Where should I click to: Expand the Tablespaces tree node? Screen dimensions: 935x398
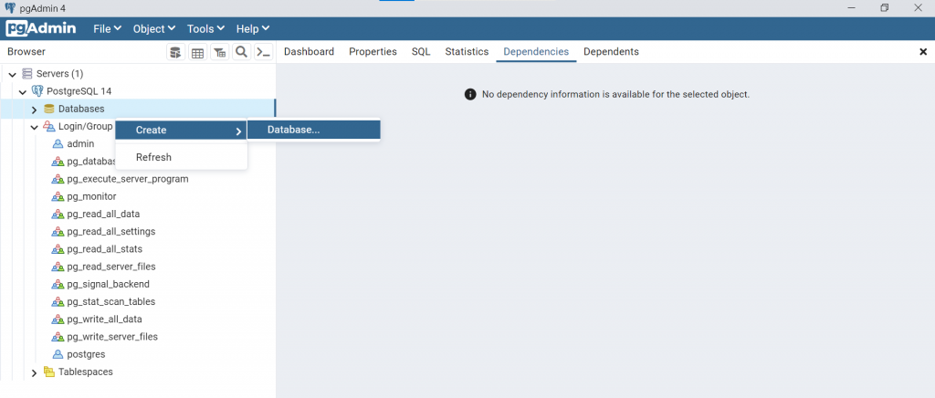tap(34, 373)
